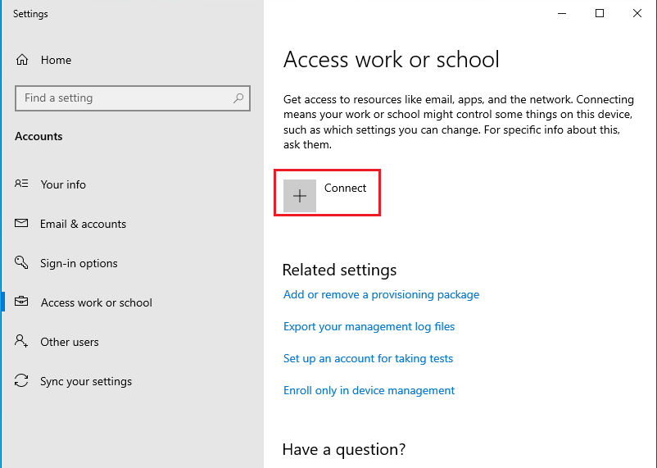The height and width of the screenshot is (468, 657).
Task: Close the Settings window
Action: click(637, 13)
